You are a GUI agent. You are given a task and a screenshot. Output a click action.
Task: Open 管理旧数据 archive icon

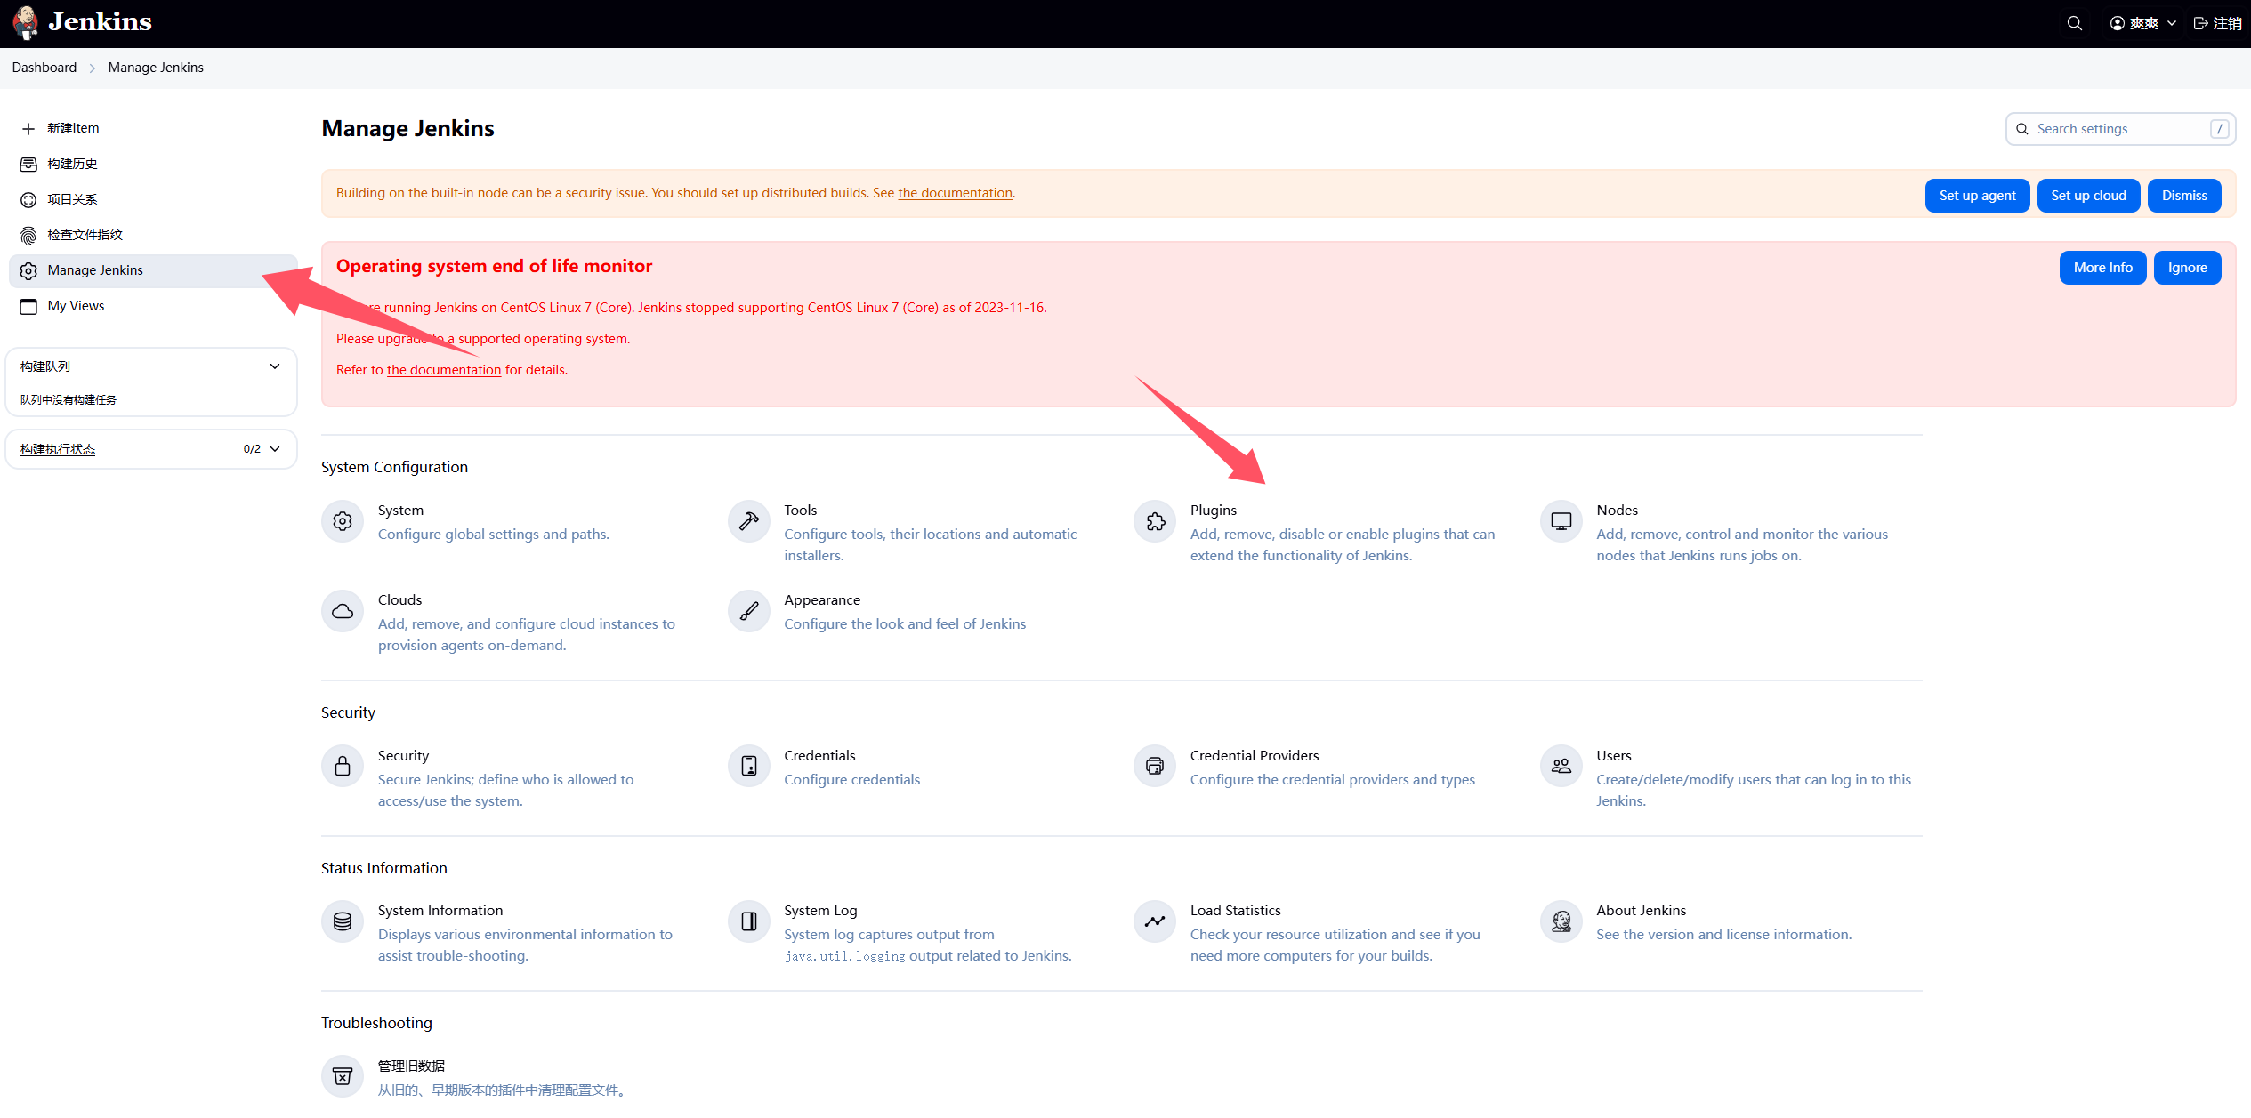coord(343,1077)
